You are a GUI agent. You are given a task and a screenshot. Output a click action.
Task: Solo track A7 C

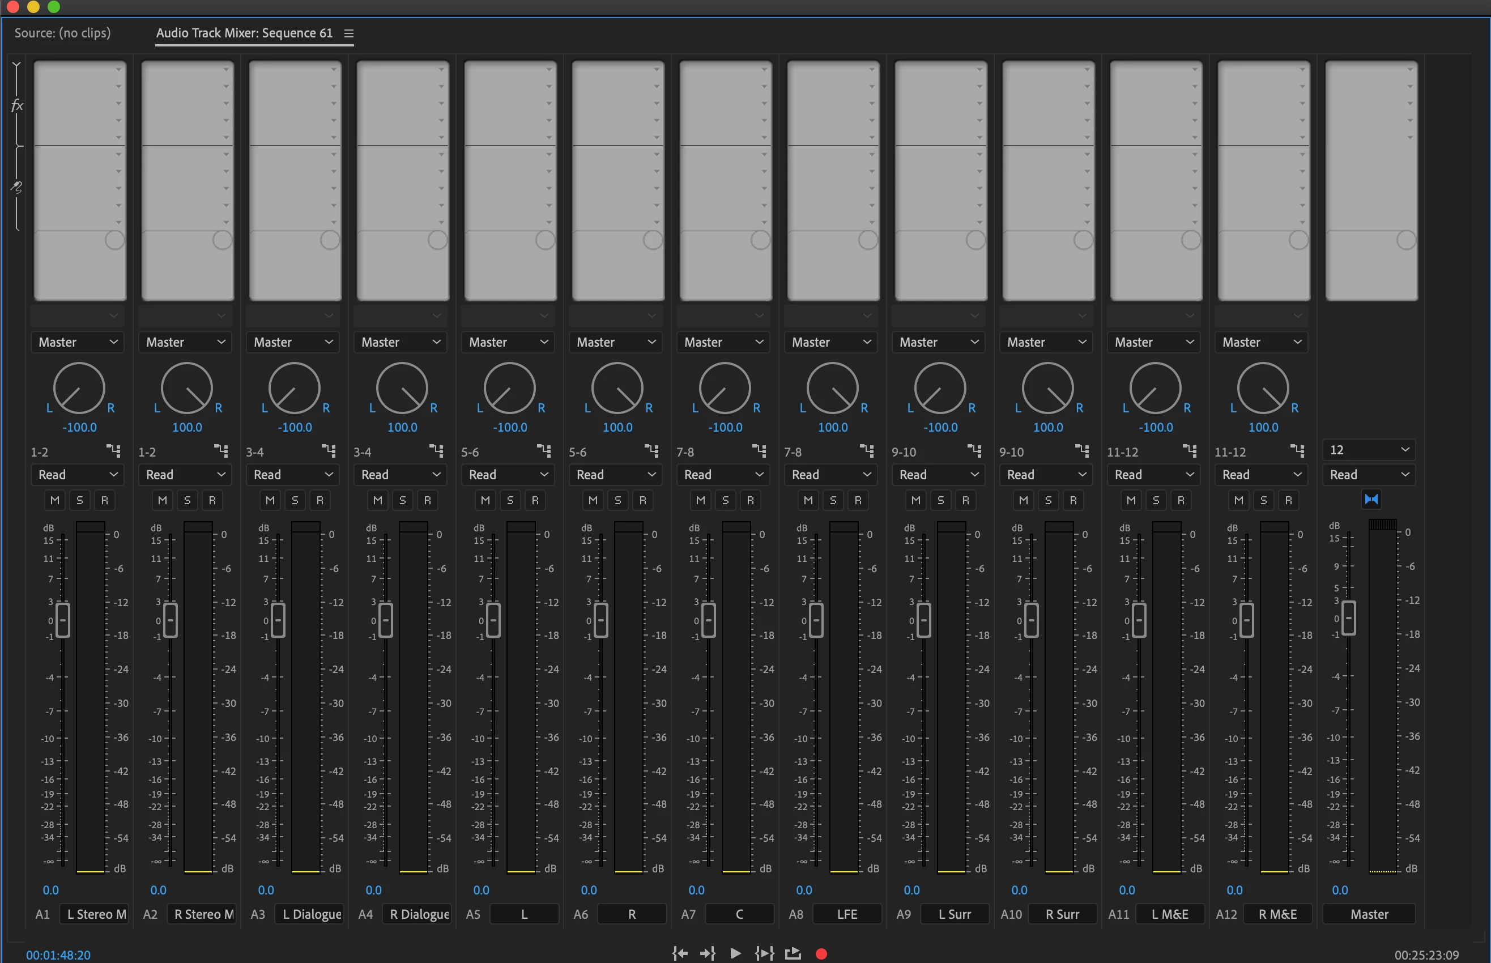725,500
